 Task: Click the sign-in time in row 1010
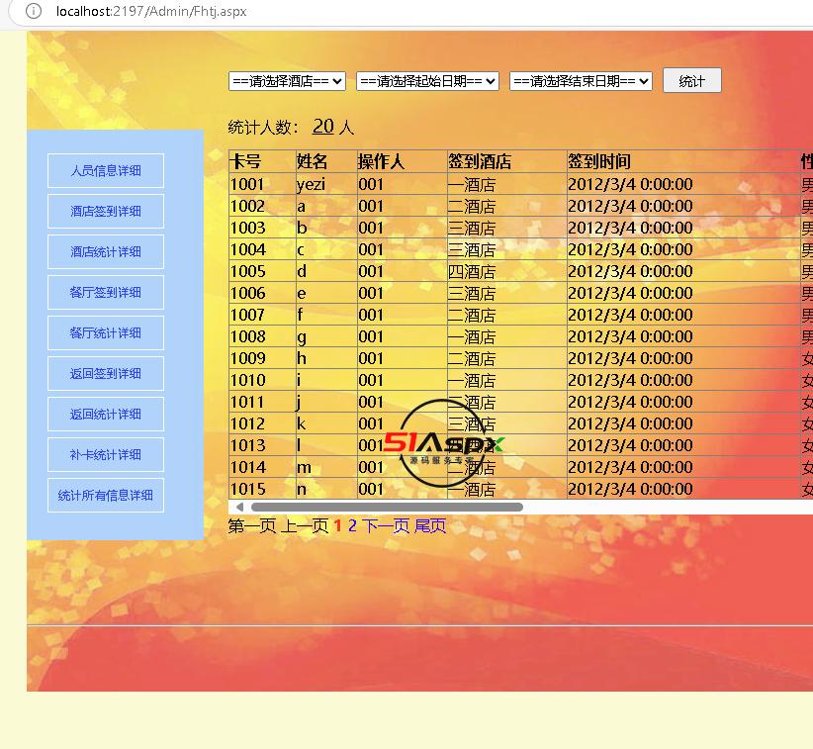click(630, 380)
